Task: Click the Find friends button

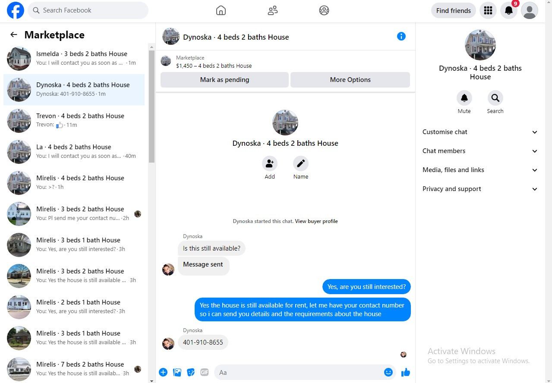Action: coord(454,10)
